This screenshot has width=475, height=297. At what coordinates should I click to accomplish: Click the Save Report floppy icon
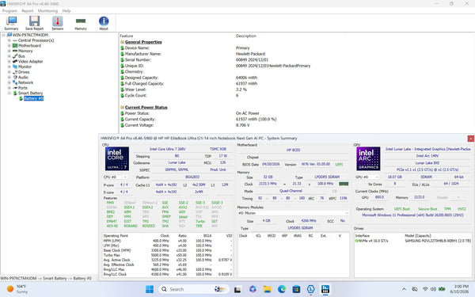pyautogui.click(x=34, y=23)
